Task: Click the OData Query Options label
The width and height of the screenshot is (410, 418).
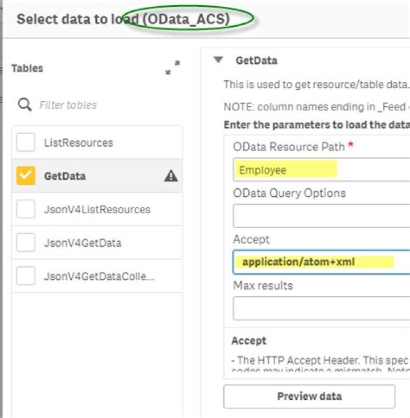Action: click(x=290, y=193)
